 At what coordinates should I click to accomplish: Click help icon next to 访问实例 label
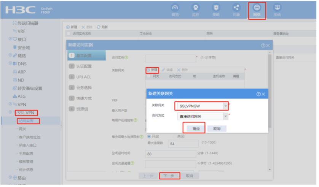tap(126, 57)
